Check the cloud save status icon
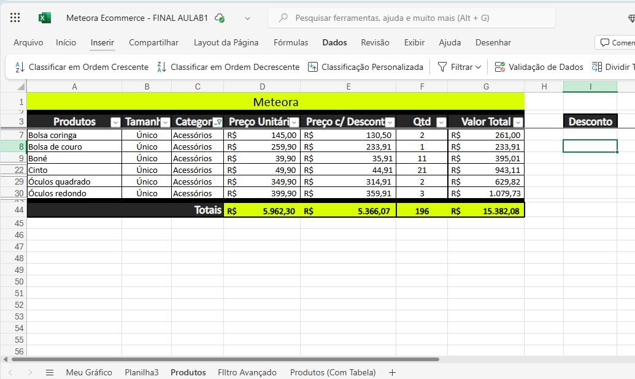This screenshot has height=379, width=635. click(220, 18)
